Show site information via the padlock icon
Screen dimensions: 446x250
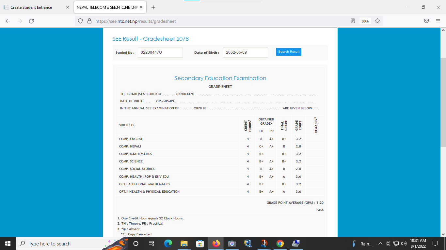pos(89,21)
